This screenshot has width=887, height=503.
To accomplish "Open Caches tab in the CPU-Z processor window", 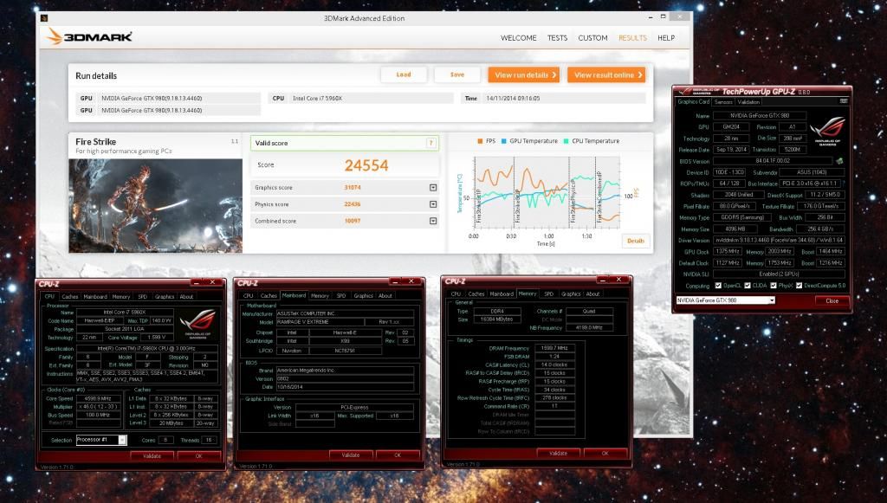I will pos(69,297).
